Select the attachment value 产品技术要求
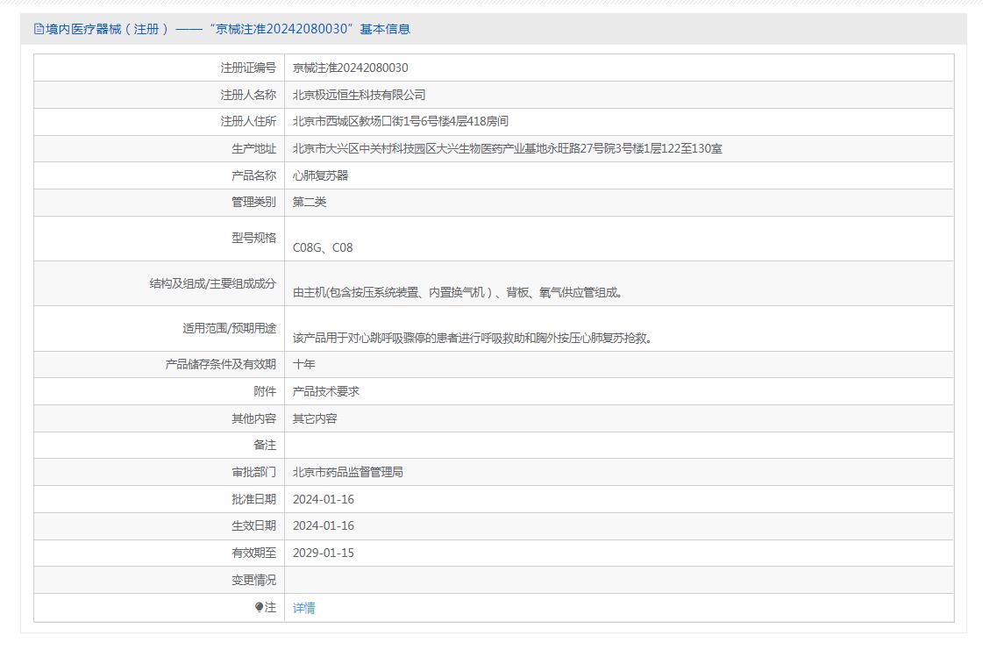This screenshot has height=650, width=983. coord(326,391)
